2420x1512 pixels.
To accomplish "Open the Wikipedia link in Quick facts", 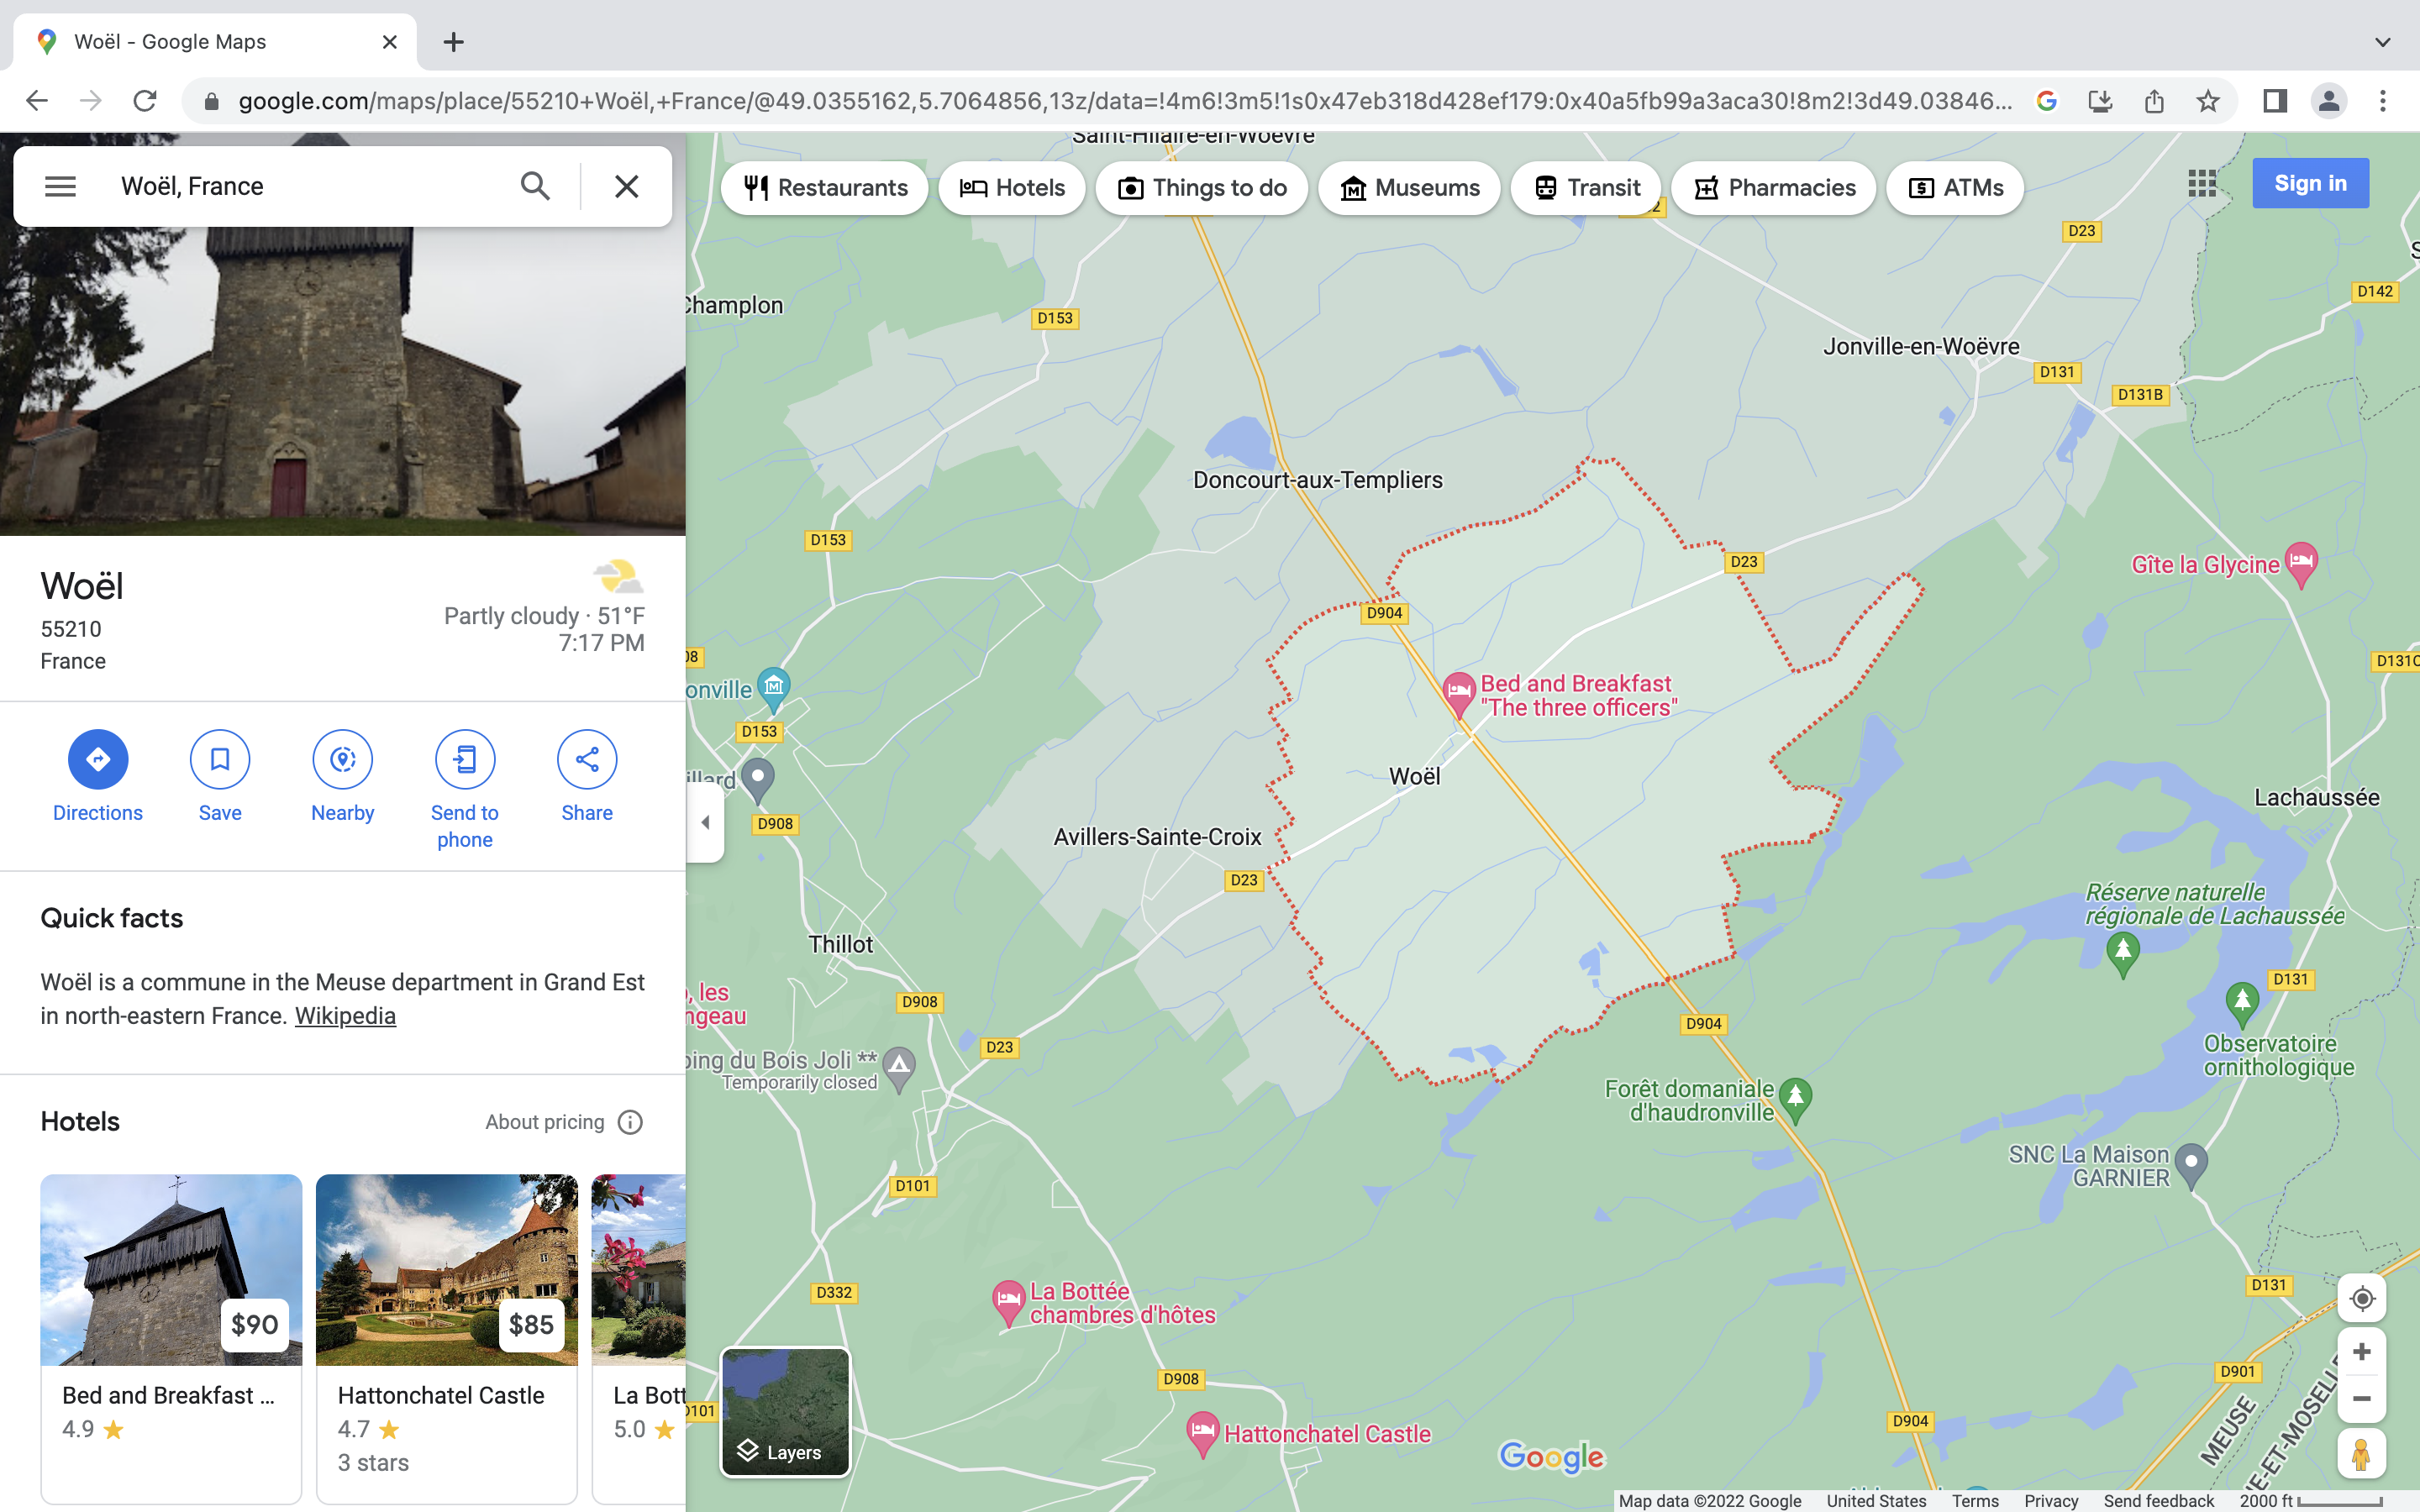I will [x=345, y=1016].
